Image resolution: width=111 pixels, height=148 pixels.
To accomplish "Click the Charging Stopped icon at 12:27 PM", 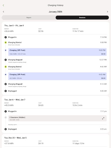I will (x=6, y=60).
